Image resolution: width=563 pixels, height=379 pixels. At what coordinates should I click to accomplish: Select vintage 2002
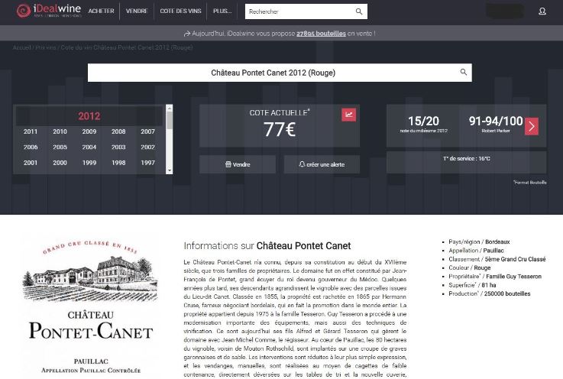[147, 147]
